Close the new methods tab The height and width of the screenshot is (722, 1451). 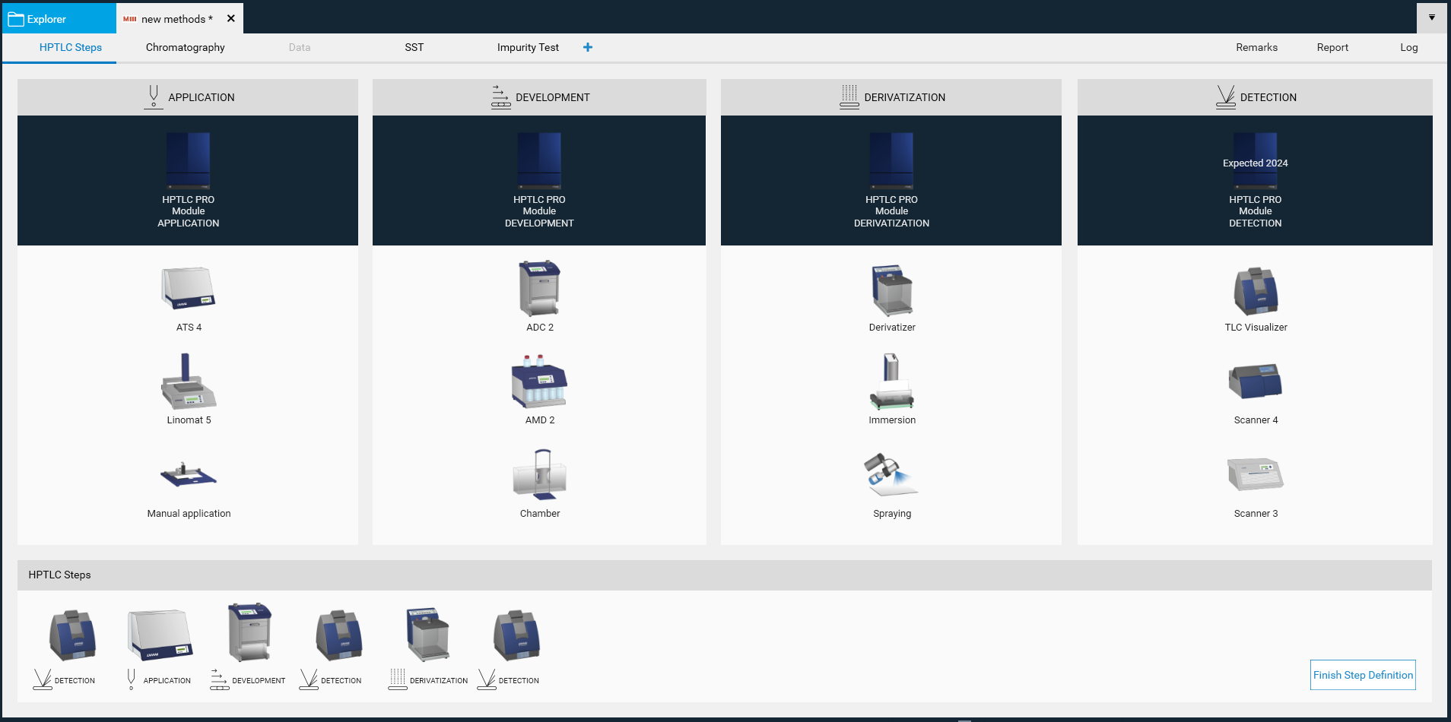[x=231, y=18]
